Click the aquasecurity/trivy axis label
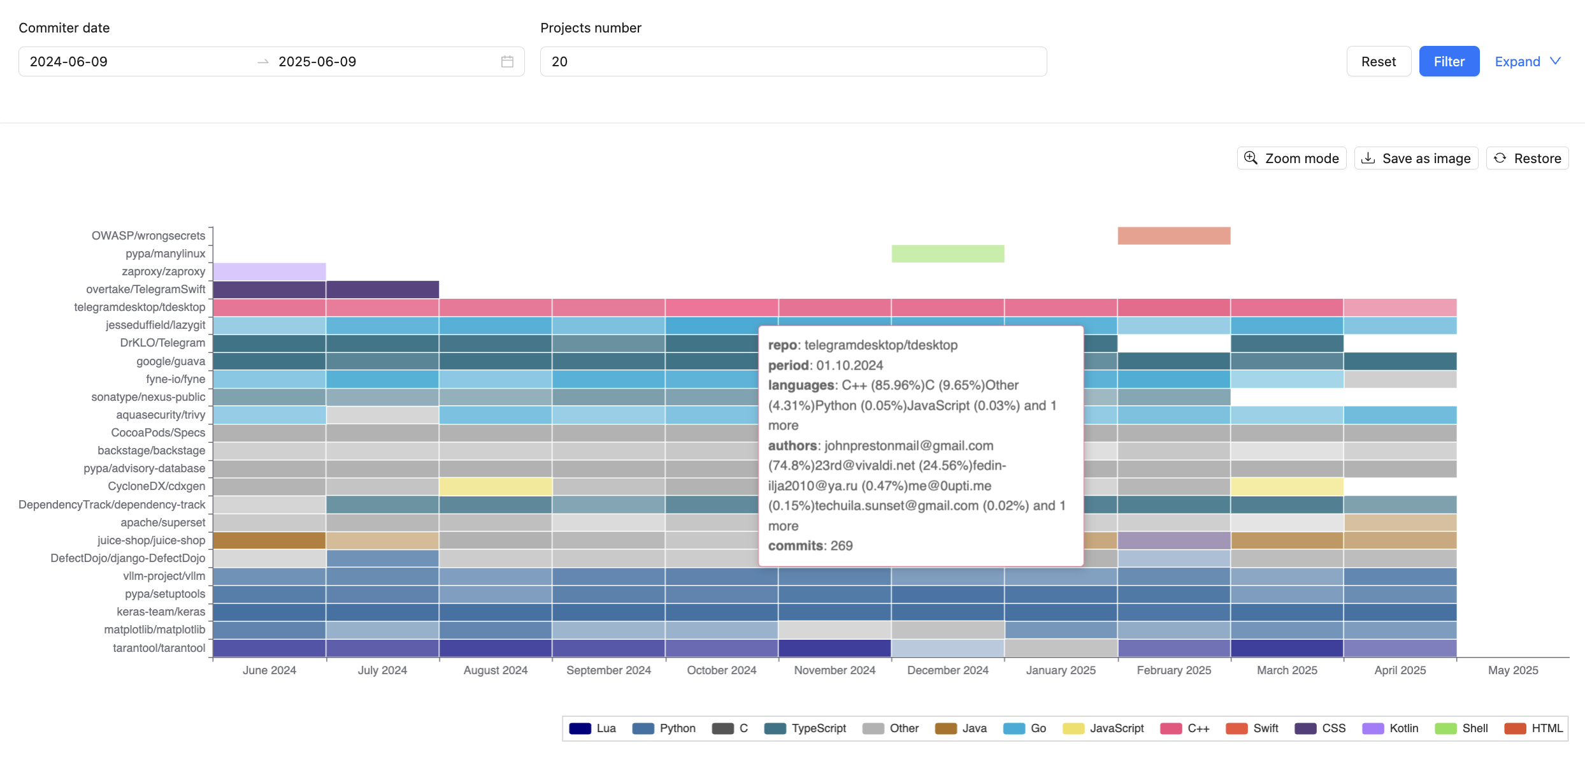 pyautogui.click(x=161, y=415)
